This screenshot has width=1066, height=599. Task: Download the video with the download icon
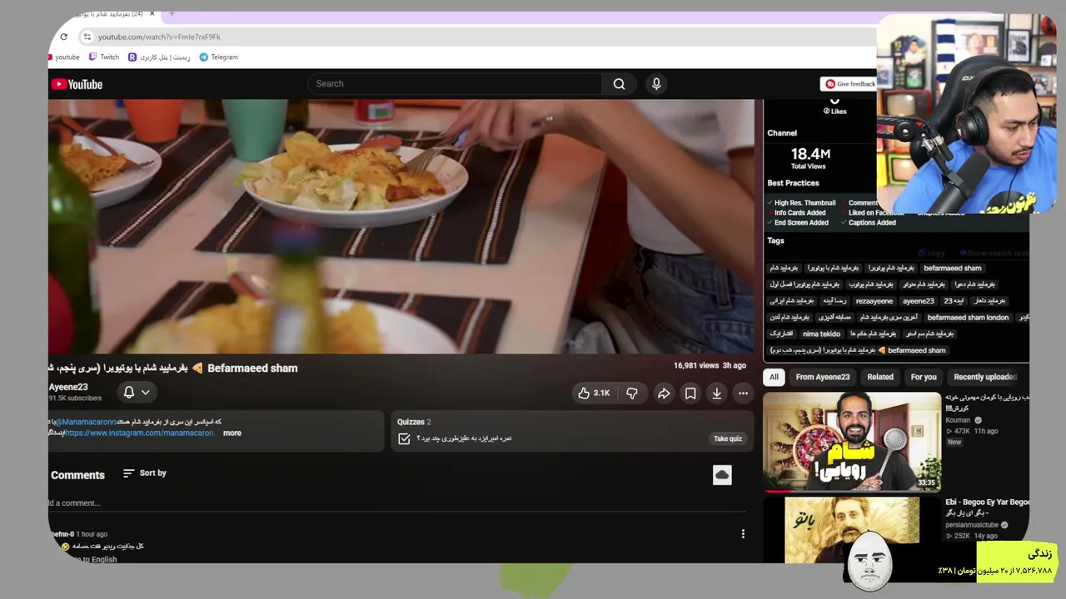[716, 393]
